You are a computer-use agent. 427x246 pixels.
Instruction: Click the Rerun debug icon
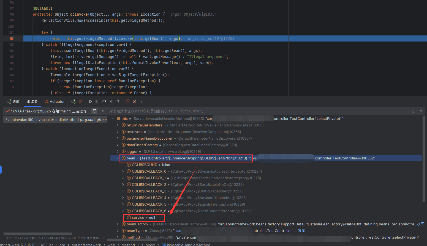coord(73,101)
